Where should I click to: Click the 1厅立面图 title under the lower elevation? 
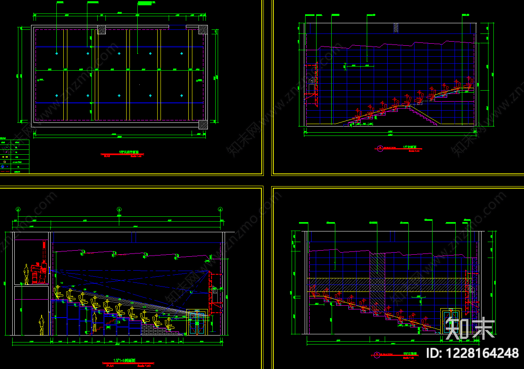pos(409,353)
